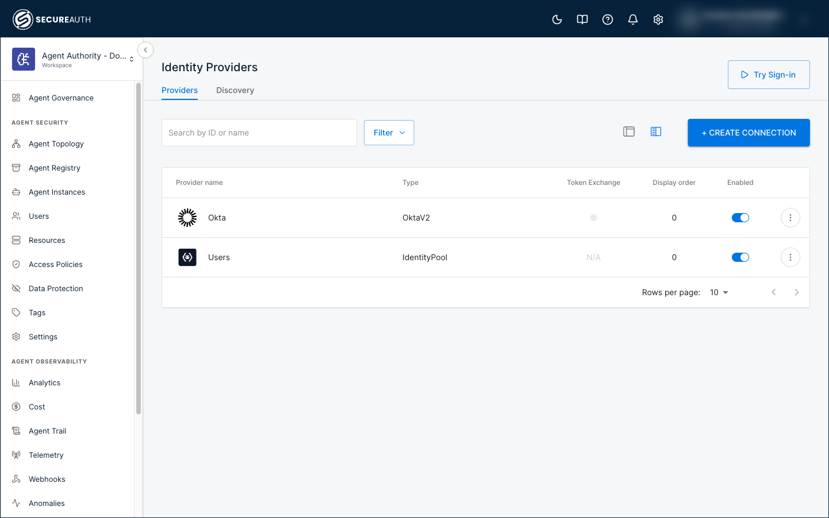
Task: Click the Agent Instances icon
Action: (16, 192)
